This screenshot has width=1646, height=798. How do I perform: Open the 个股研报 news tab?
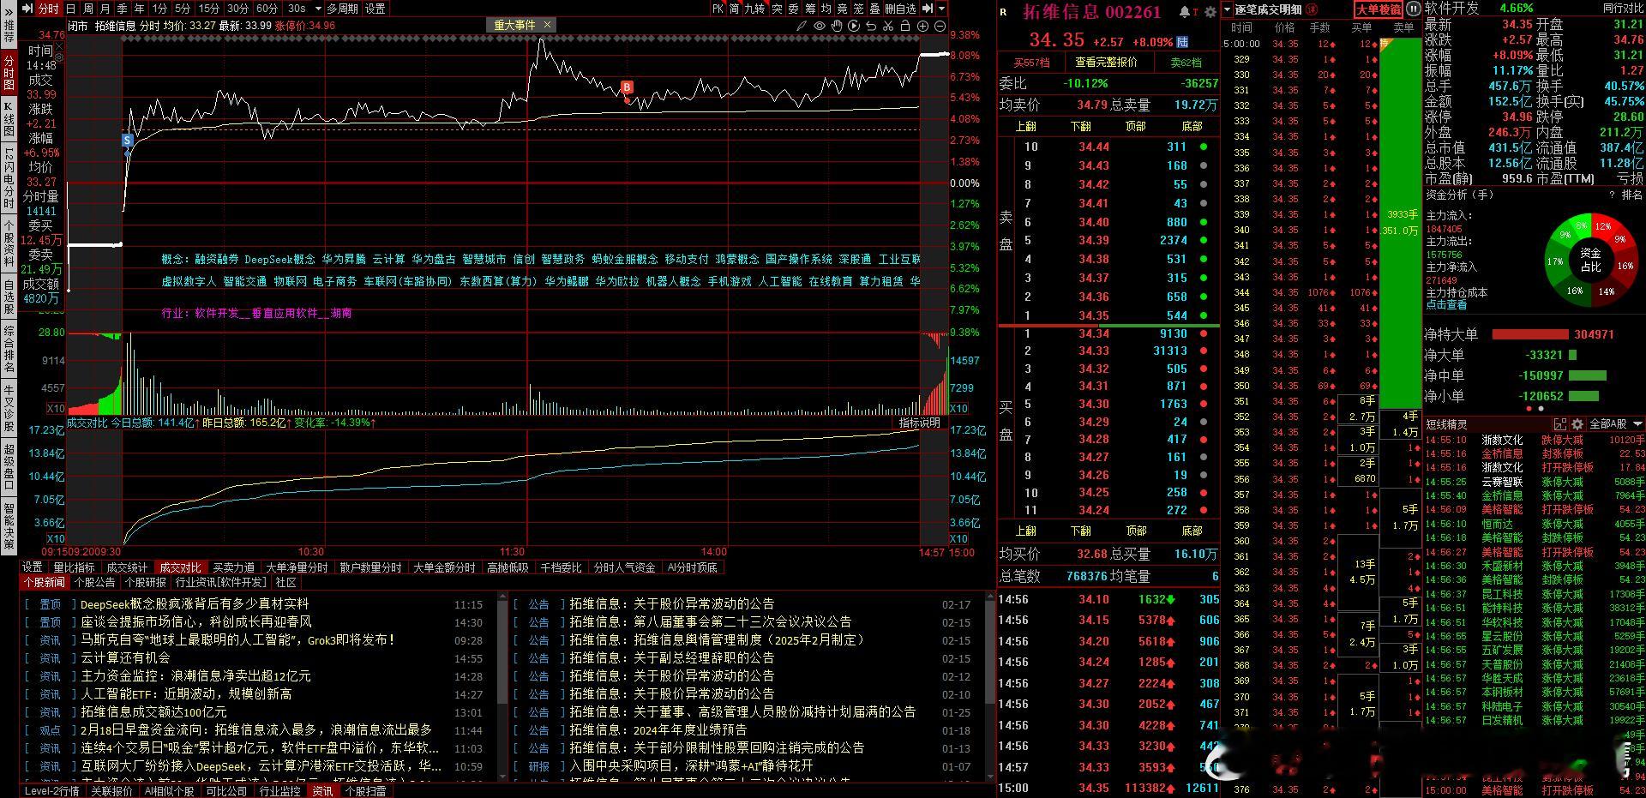(145, 582)
